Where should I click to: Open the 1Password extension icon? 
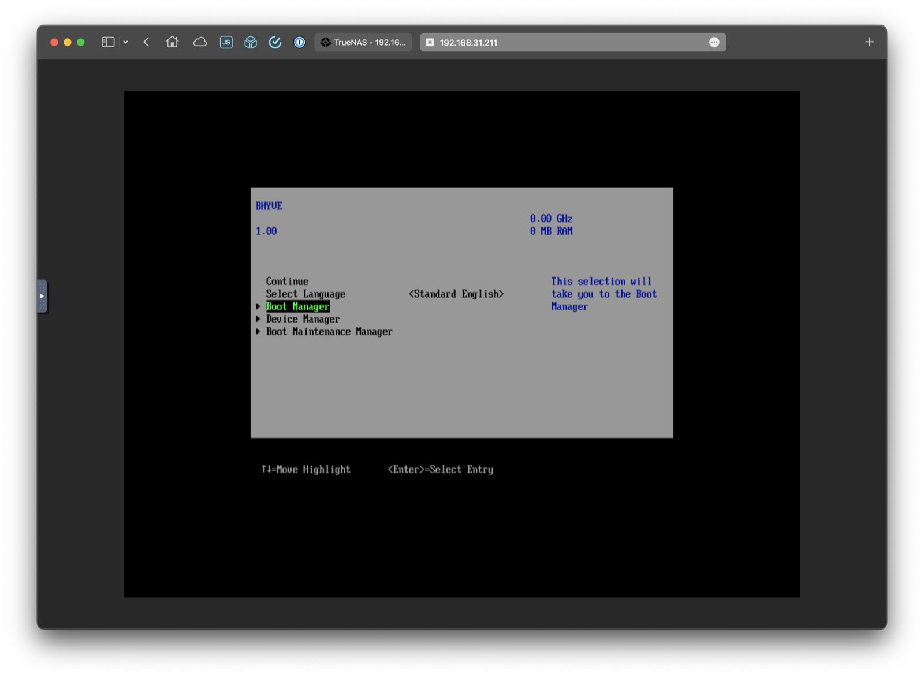299,42
